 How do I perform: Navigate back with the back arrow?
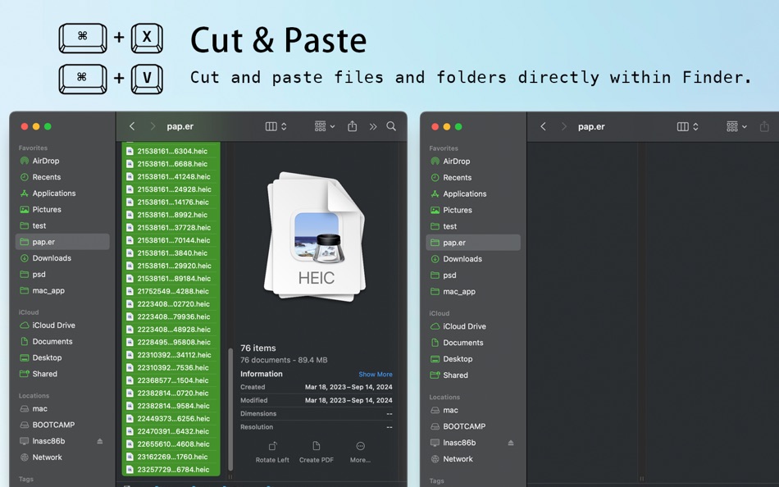point(132,126)
